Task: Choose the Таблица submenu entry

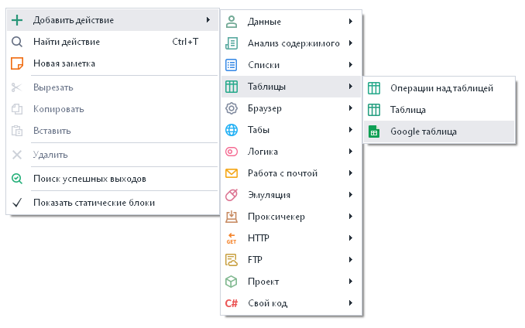Action: coord(408,110)
